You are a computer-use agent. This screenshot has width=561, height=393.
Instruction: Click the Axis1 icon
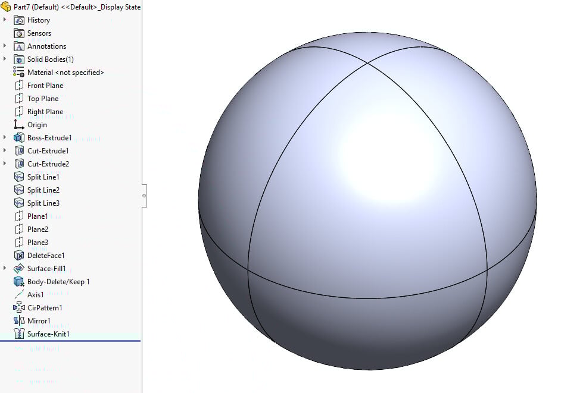tap(19, 295)
